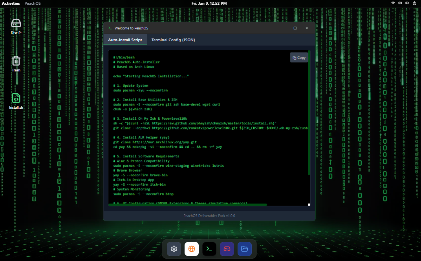Launch the terminal from the dock

coord(209,249)
